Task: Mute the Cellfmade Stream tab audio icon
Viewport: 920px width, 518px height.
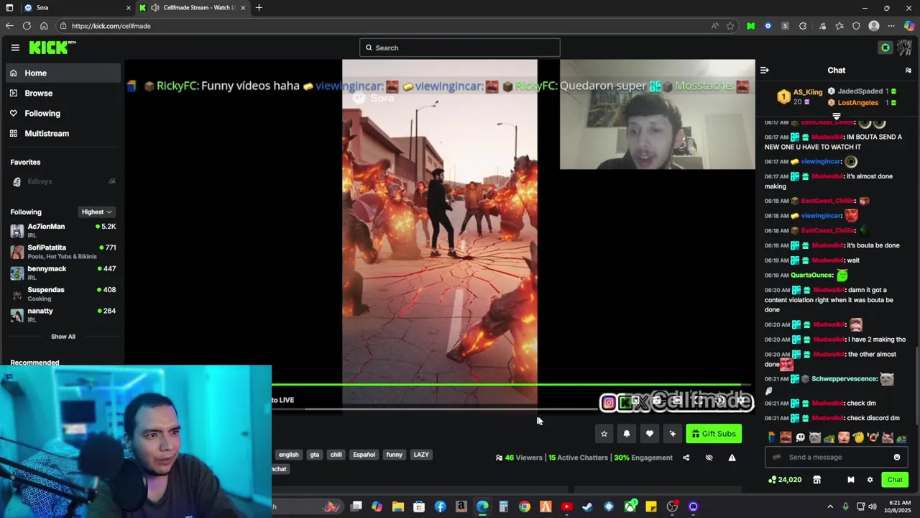Action: pos(155,8)
